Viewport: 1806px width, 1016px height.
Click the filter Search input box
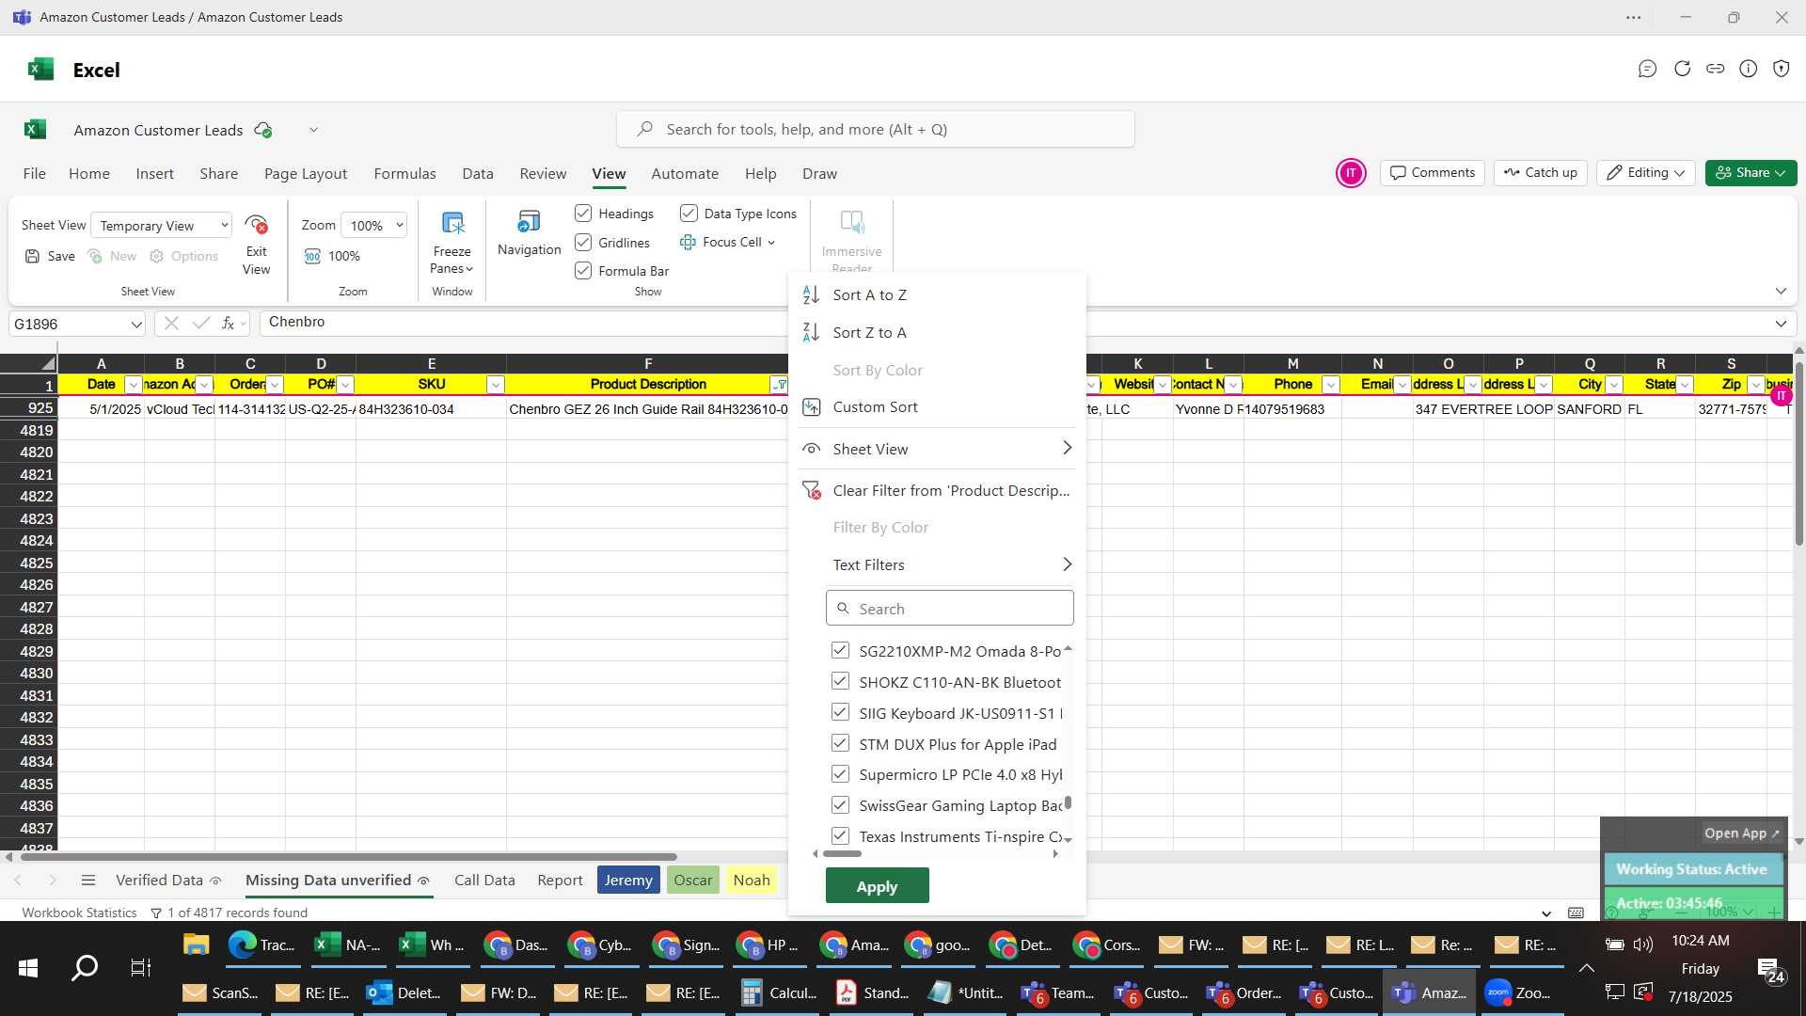(949, 608)
